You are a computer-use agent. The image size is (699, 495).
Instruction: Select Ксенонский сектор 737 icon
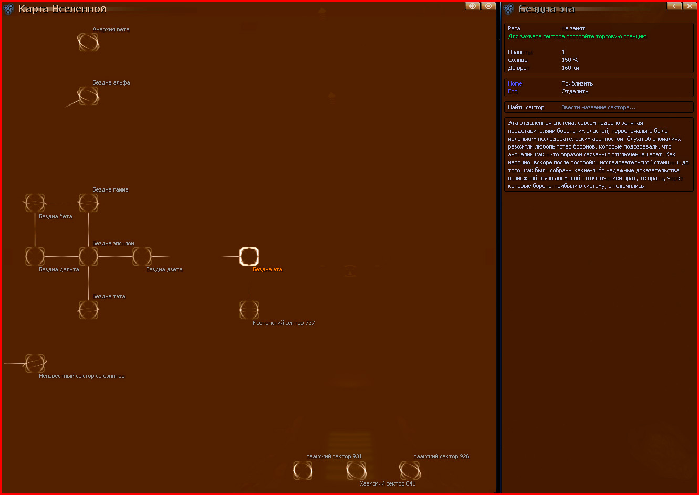click(x=249, y=310)
